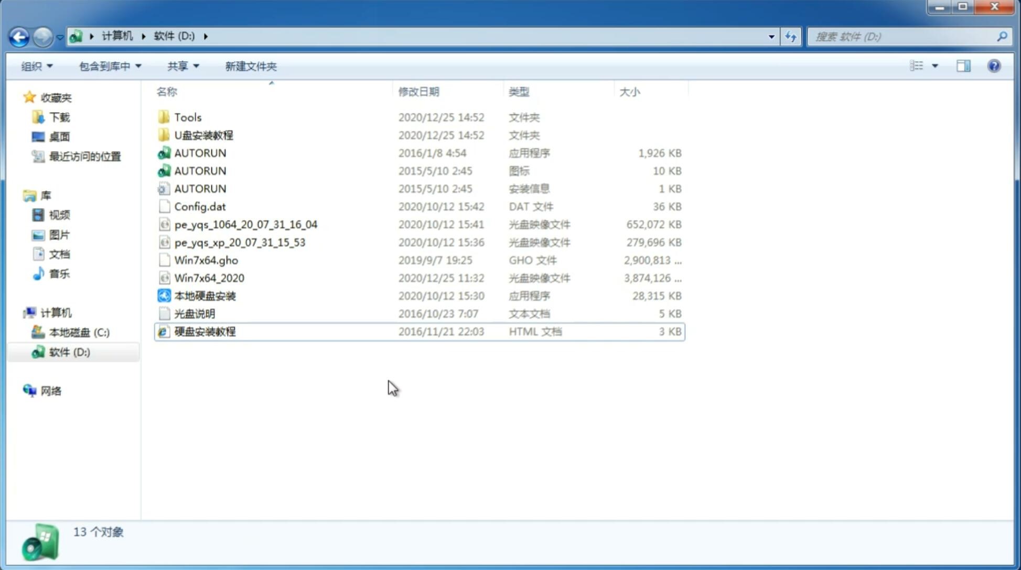Open Win7x64.gho ghost file
Image resolution: width=1021 pixels, height=570 pixels.
(206, 260)
